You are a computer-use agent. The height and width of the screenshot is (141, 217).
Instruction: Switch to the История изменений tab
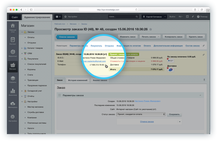pos(77,80)
